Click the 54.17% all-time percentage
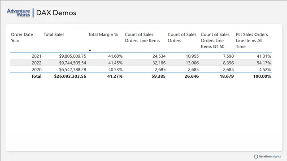 264,63
